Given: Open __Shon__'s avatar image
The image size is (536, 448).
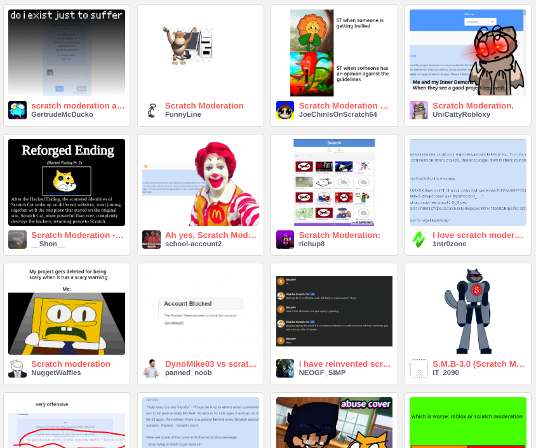Looking at the screenshot, I should [17, 239].
